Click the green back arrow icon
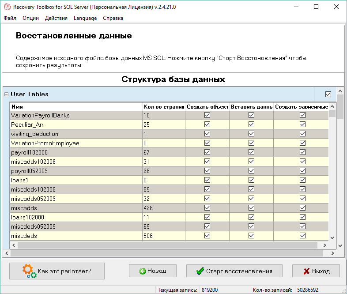347x294 pixels. tap(143, 271)
